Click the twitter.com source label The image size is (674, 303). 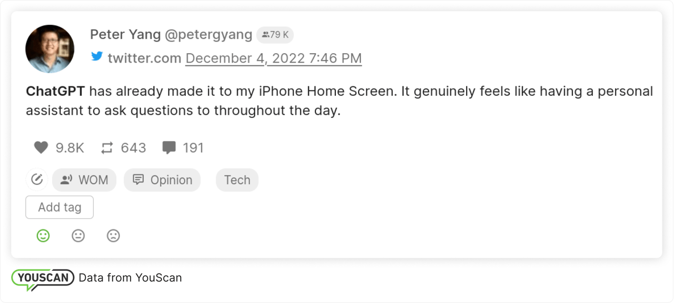coord(144,58)
